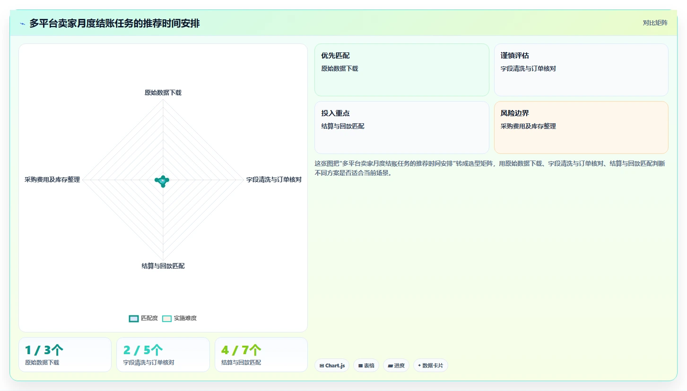Click the star icon in 数据卡片 tag
The width and height of the screenshot is (687, 391).
click(x=419, y=365)
